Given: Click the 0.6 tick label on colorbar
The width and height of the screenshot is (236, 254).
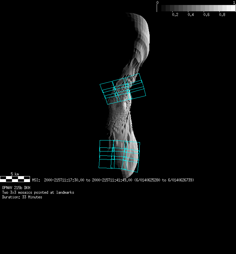Looking at the screenshot, I should pyautogui.click(x=206, y=15).
